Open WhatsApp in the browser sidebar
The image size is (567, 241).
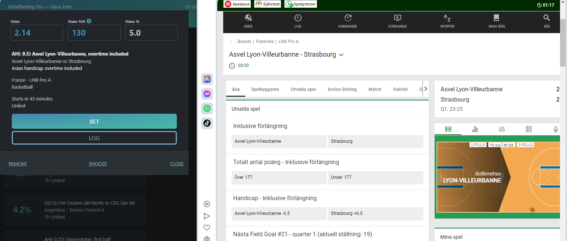click(x=207, y=109)
